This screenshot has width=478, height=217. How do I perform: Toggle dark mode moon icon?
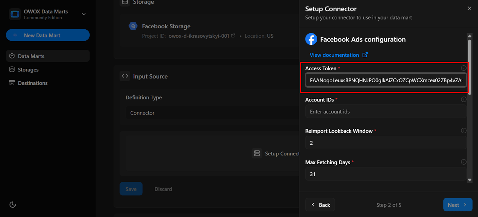tap(13, 204)
